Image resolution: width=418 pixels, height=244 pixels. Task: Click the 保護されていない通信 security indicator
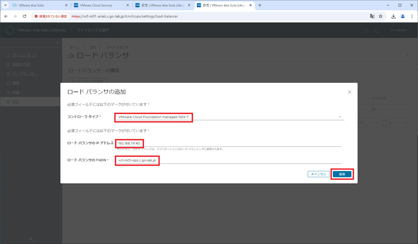[x=51, y=16]
